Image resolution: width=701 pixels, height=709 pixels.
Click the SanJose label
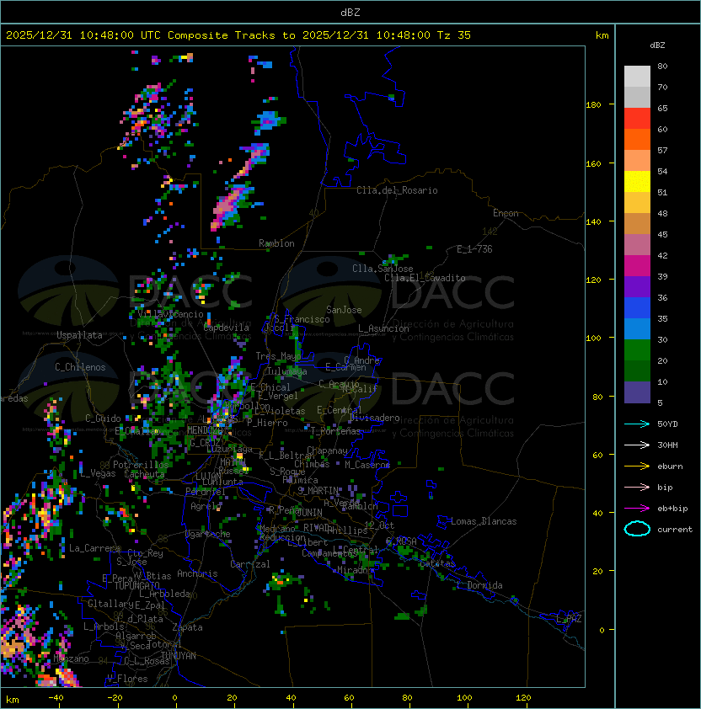[x=344, y=310]
